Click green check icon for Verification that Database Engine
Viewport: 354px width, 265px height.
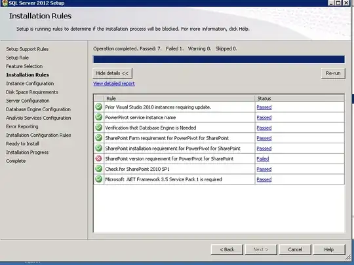[98, 128]
